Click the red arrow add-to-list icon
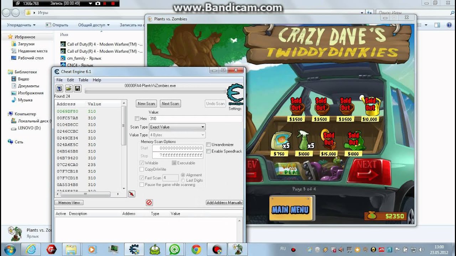Screen dimensions: 456x256 click(x=131, y=194)
